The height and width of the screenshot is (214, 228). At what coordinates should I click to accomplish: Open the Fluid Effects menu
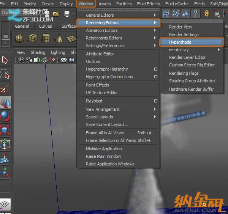coord(148,4)
